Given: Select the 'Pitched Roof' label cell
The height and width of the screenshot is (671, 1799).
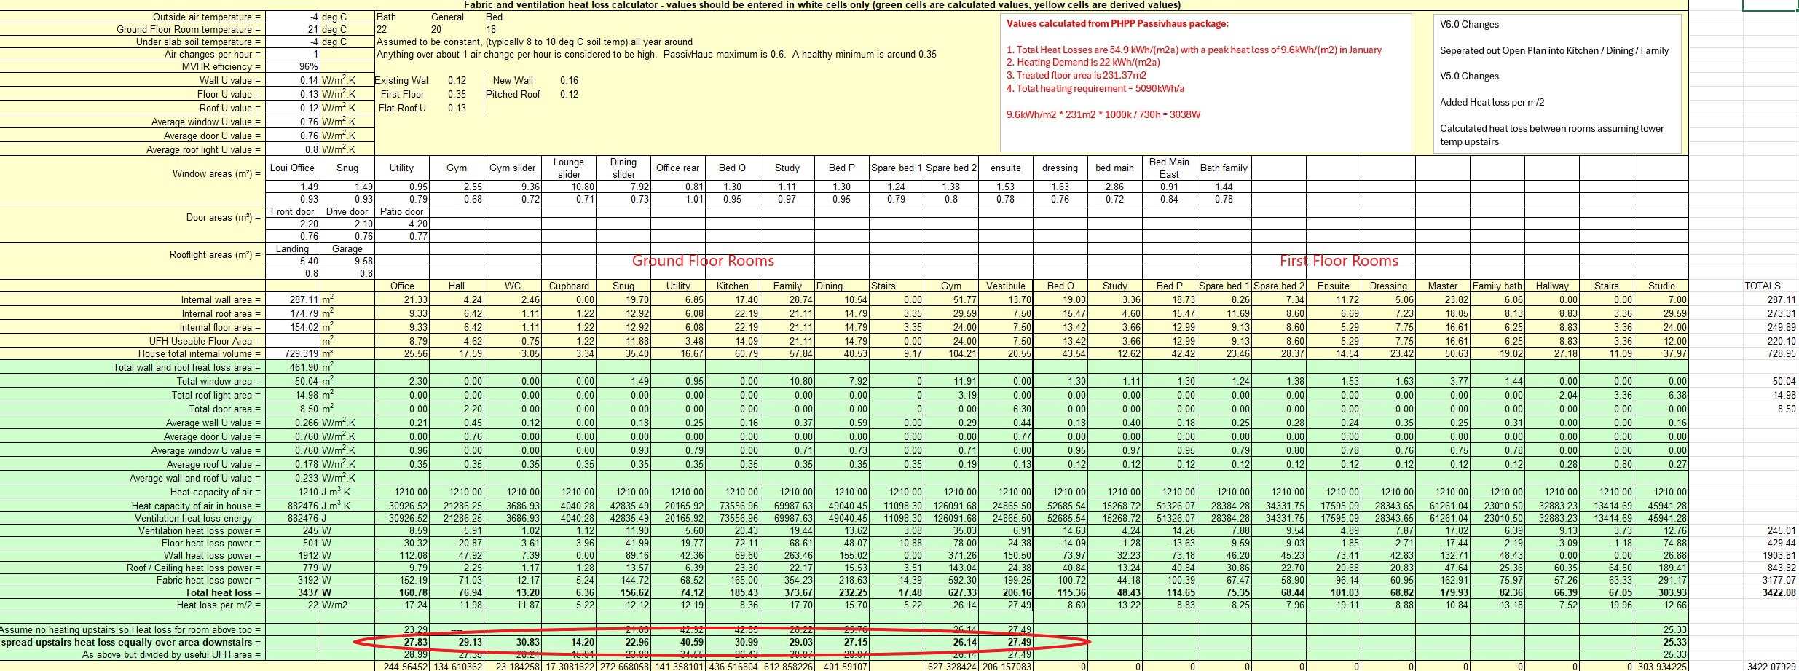Looking at the screenshot, I should [x=513, y=94].
